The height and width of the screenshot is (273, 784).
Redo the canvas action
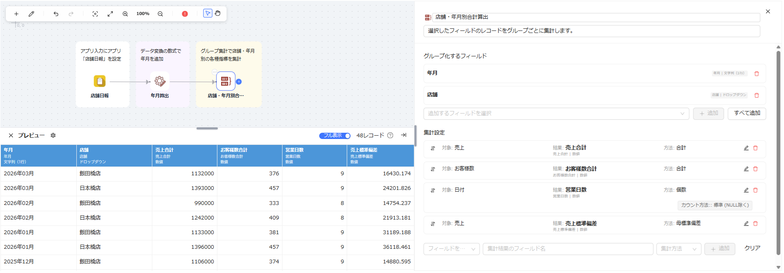tap(71, 14)
